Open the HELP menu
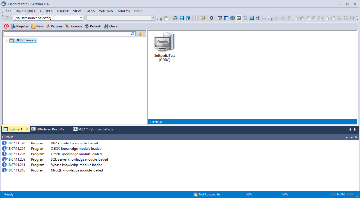 click(x=138, y=11)
